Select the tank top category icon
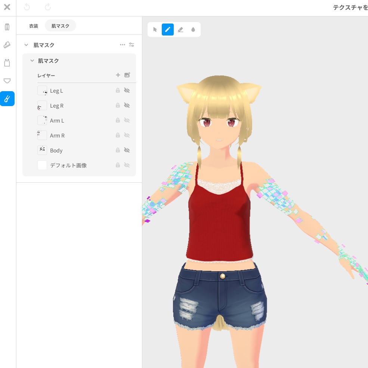368x368 pixels. 7,62
